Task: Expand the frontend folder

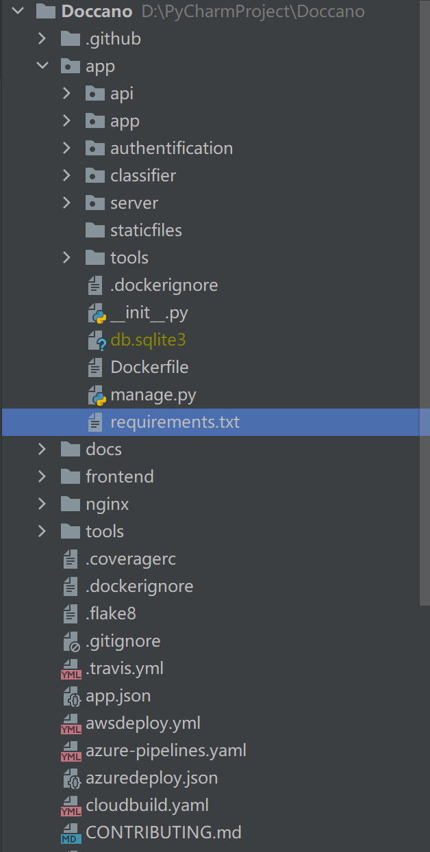Action: (x=42, y=477)
